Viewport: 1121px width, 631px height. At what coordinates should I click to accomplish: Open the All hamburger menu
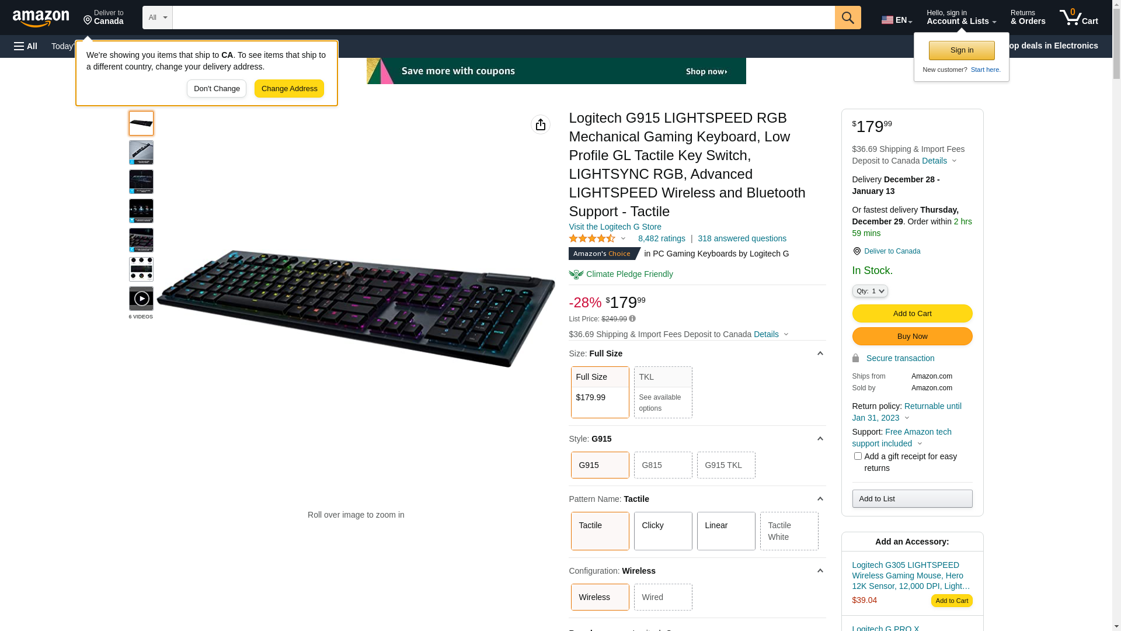click(x=26, y=46)
